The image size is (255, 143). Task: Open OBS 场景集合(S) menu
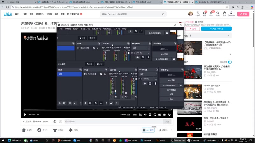[107, 29]
